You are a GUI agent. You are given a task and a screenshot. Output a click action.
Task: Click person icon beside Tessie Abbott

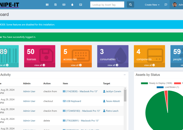coord(104,101)
